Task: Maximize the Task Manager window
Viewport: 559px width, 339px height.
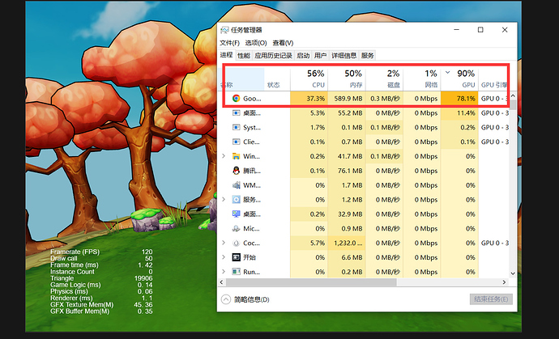Action: point(480,30)
